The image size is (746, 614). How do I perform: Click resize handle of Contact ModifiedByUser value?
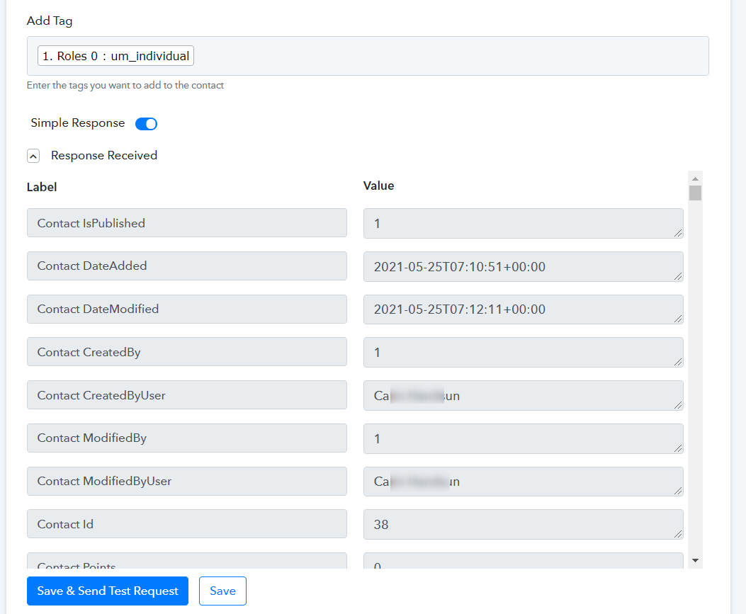tap(679, 491)
